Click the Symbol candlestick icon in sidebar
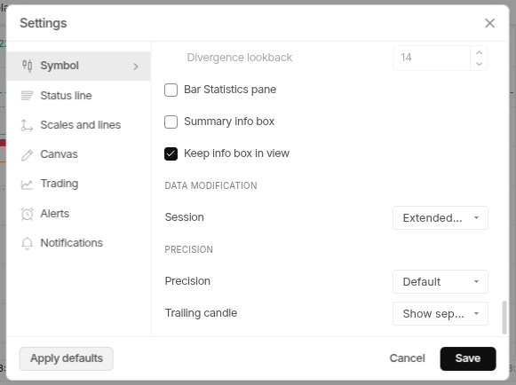Viewport: 516px width, 385px height. tap(27, 66)
